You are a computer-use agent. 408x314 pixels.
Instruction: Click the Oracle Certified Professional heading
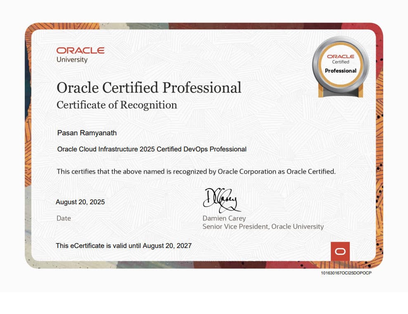pos(149,87)
